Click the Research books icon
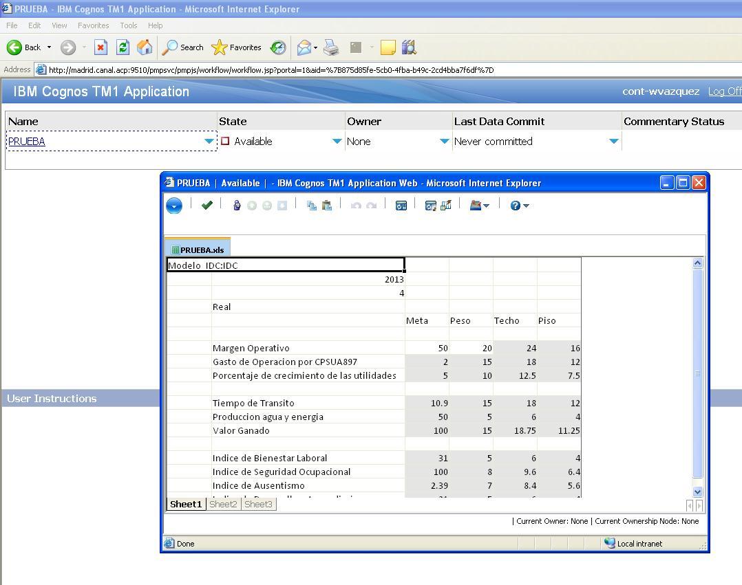The width and height of the screenshot is (742, 585). coord(409,47)
